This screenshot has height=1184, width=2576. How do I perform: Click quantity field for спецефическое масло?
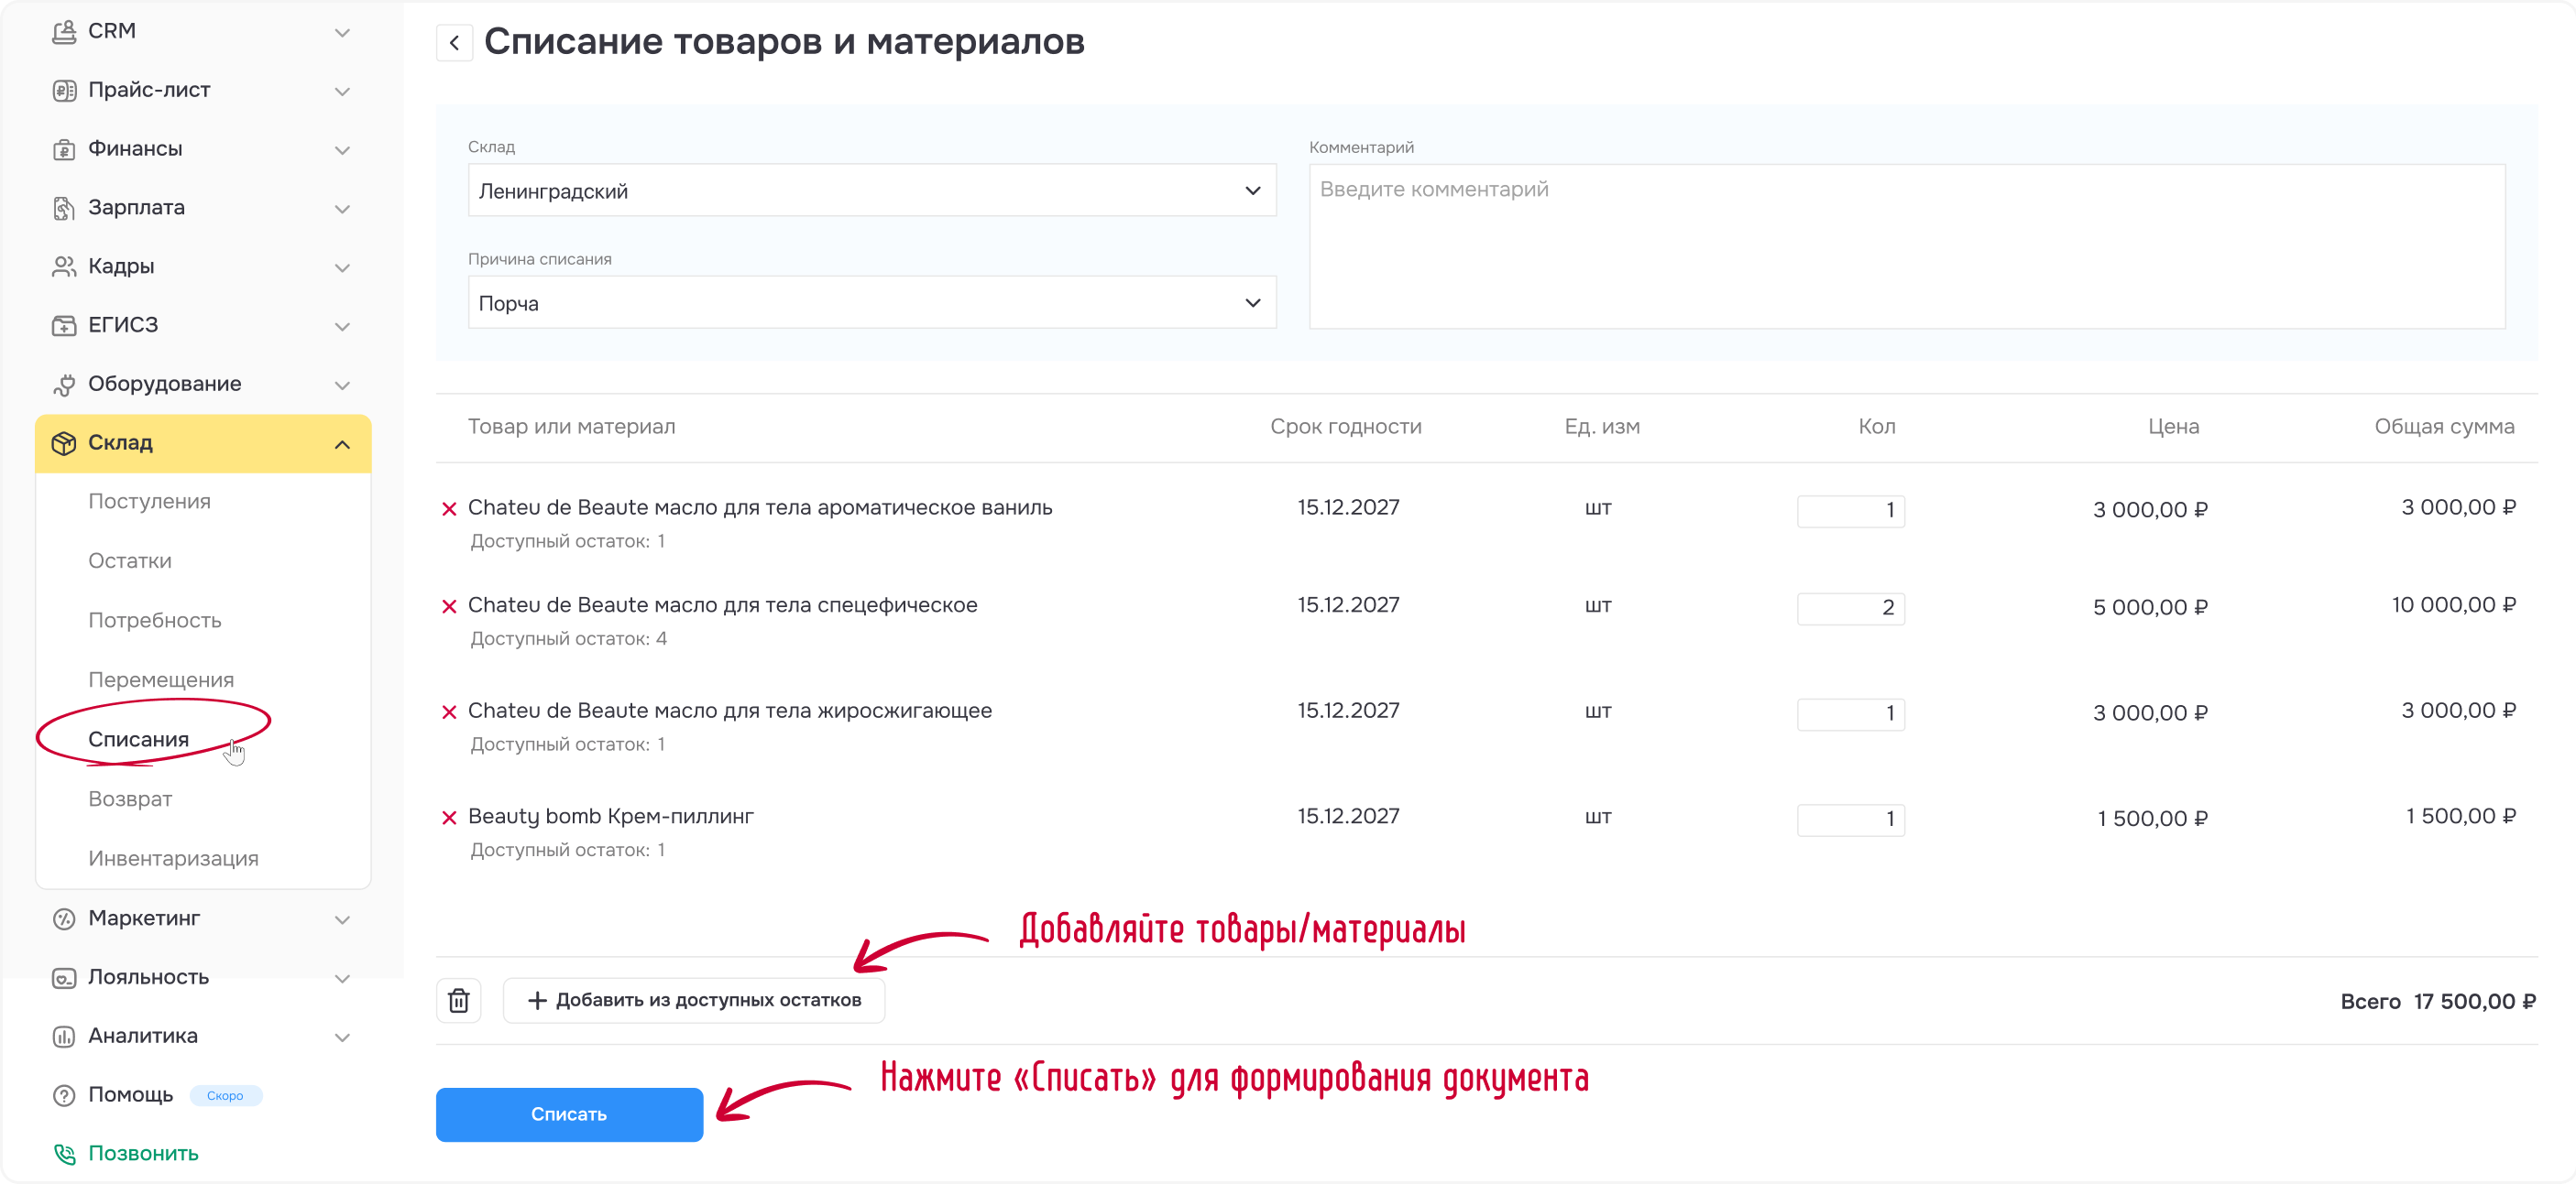click(x=1851, y=609)
